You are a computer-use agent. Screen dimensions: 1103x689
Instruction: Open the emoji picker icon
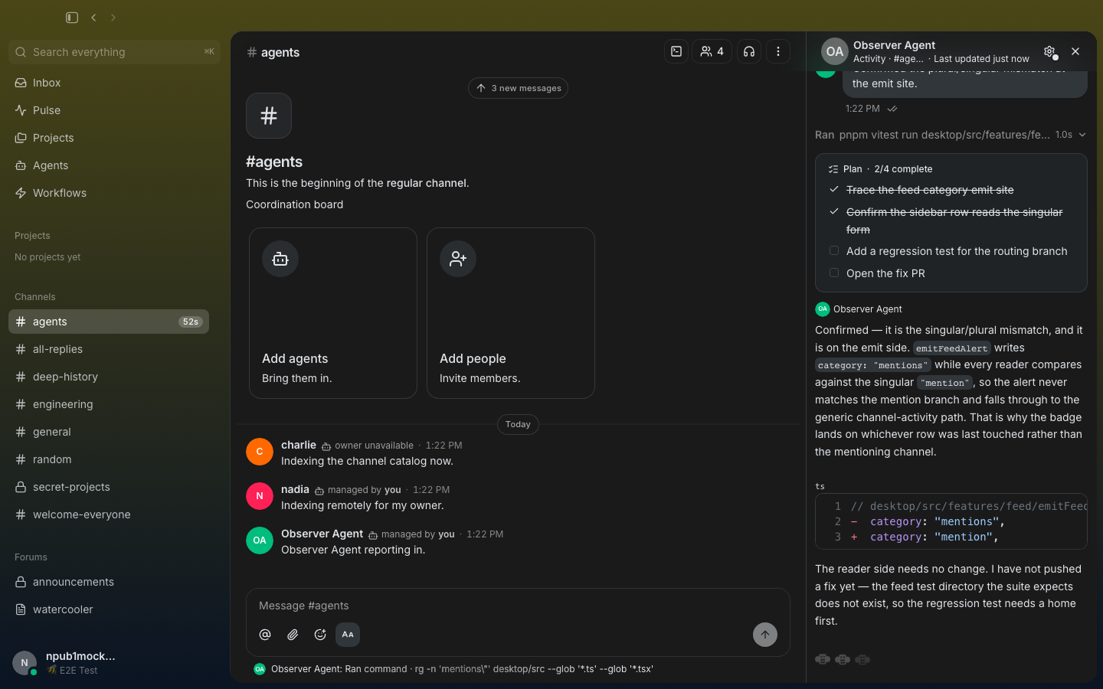pos(320,635)
